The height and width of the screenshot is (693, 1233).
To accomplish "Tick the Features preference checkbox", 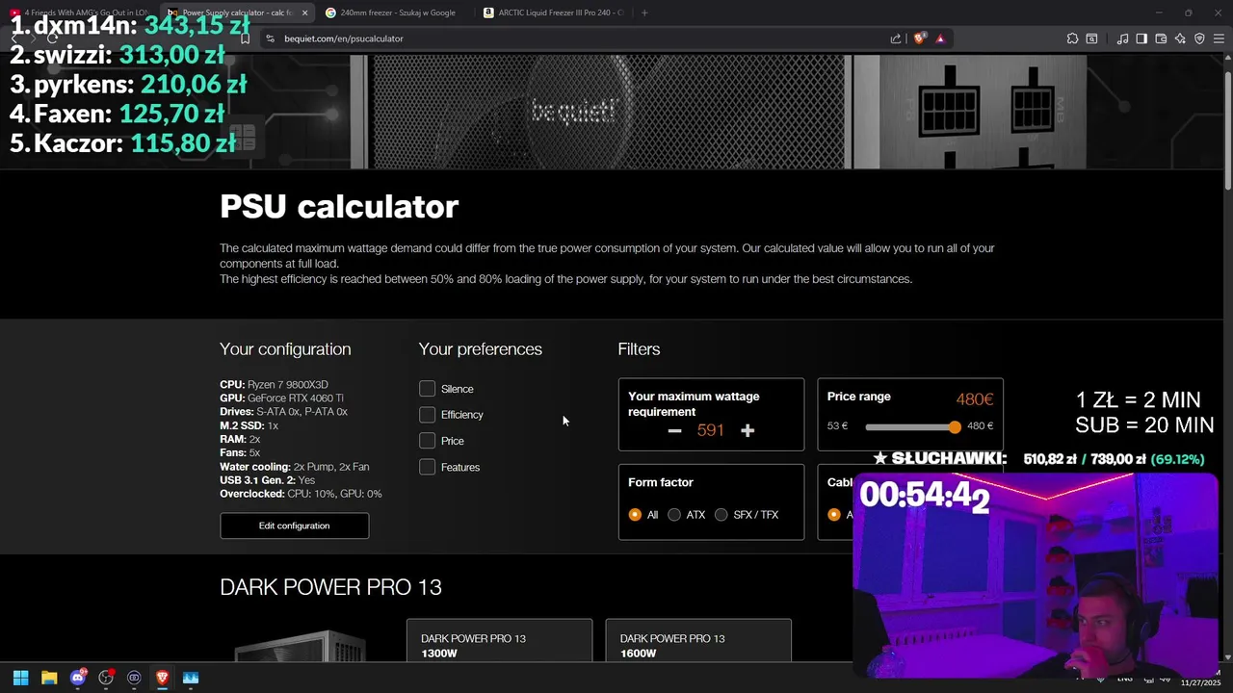I will [x=428, y=467].
